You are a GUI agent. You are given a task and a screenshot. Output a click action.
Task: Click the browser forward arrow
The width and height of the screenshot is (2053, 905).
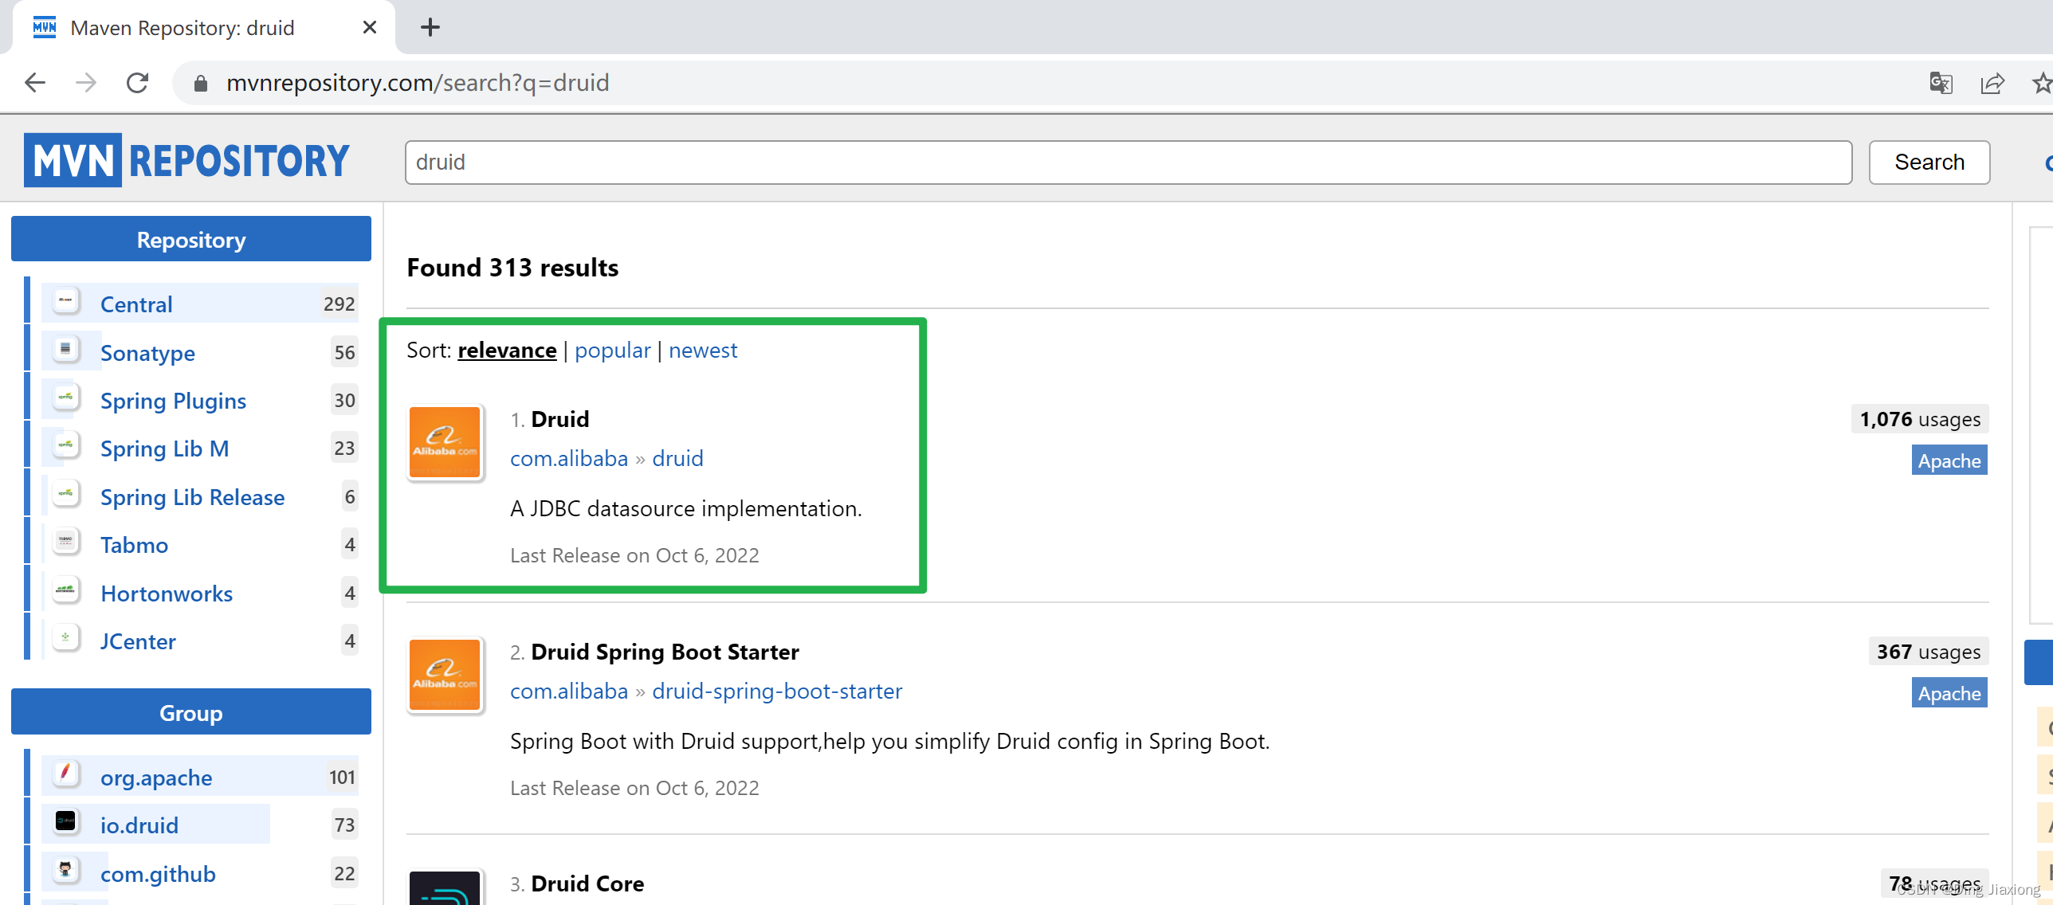point(85,83)
